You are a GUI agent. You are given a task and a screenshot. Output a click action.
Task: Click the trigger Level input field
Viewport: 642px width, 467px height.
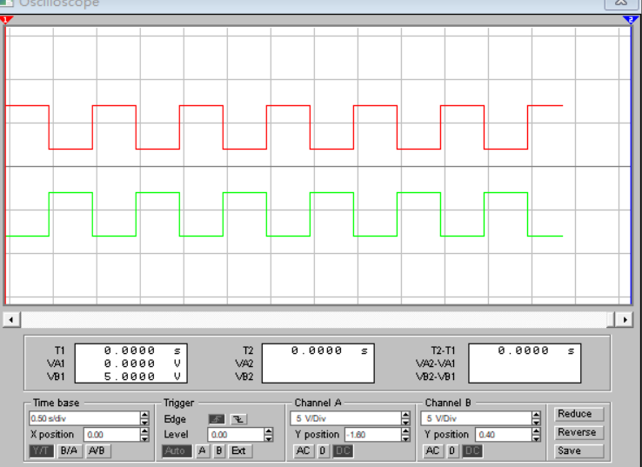pyautogui.click(x=233, y=434)
